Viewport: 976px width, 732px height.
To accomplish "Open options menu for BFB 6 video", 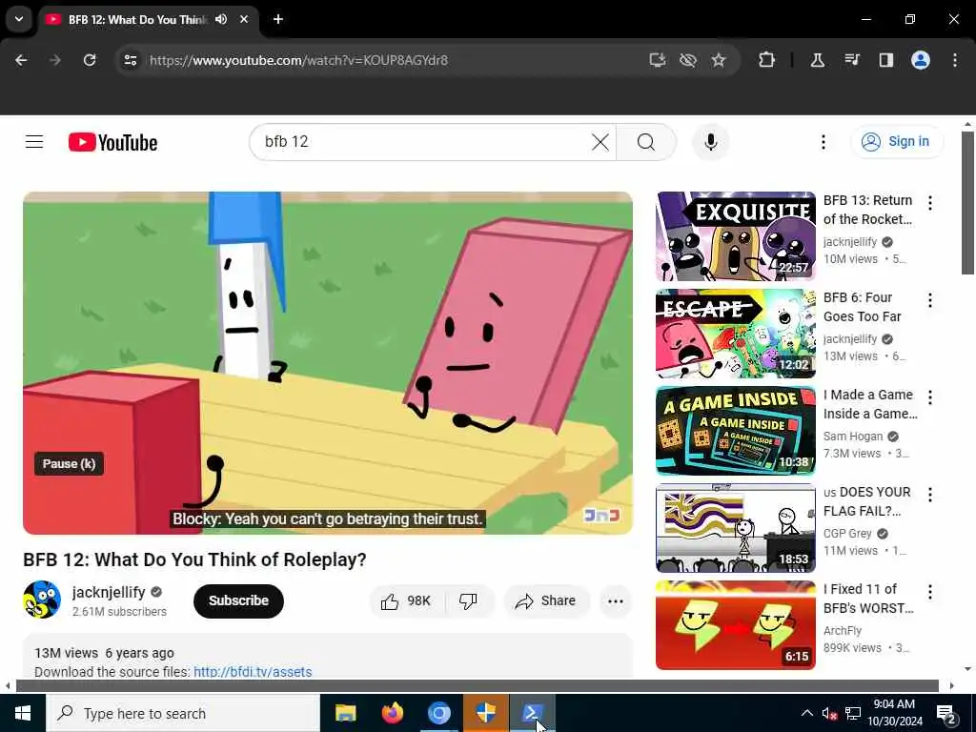I will (x=930, y=300).
